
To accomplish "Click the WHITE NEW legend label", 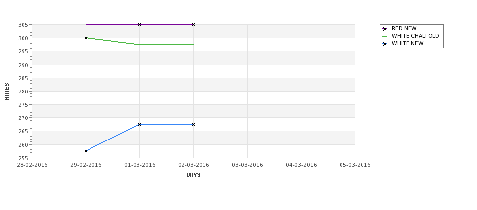I will coord(408,43).
